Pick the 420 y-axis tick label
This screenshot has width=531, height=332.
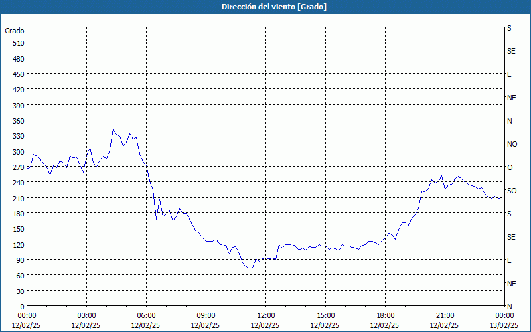pyautogui.click(x=19, y=90)
